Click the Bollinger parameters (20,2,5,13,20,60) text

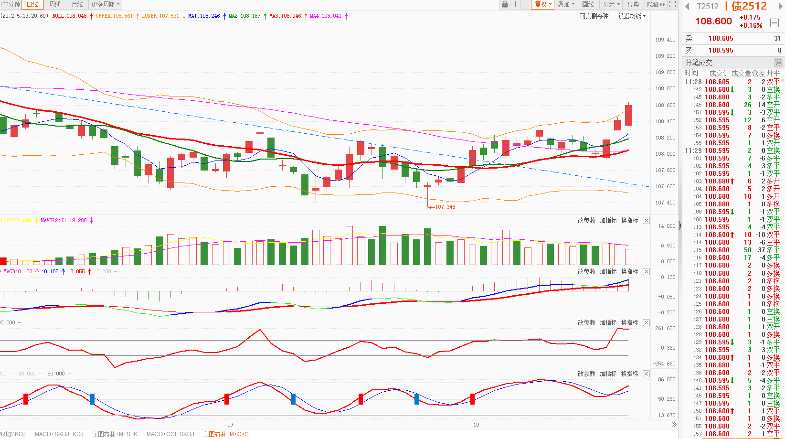click(x=24, y=16)
